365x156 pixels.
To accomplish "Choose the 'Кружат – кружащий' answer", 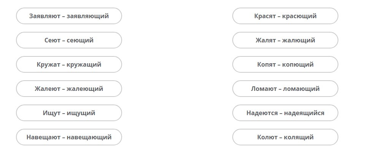I will 69,64.
